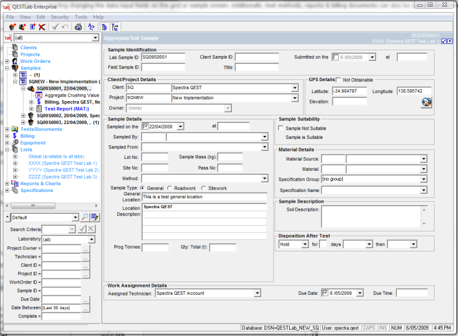Open the Specification Group dropdown

(x=424, y=179)
